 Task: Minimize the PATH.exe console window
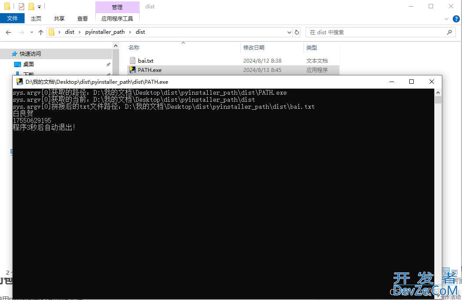[x=392, y=82]
